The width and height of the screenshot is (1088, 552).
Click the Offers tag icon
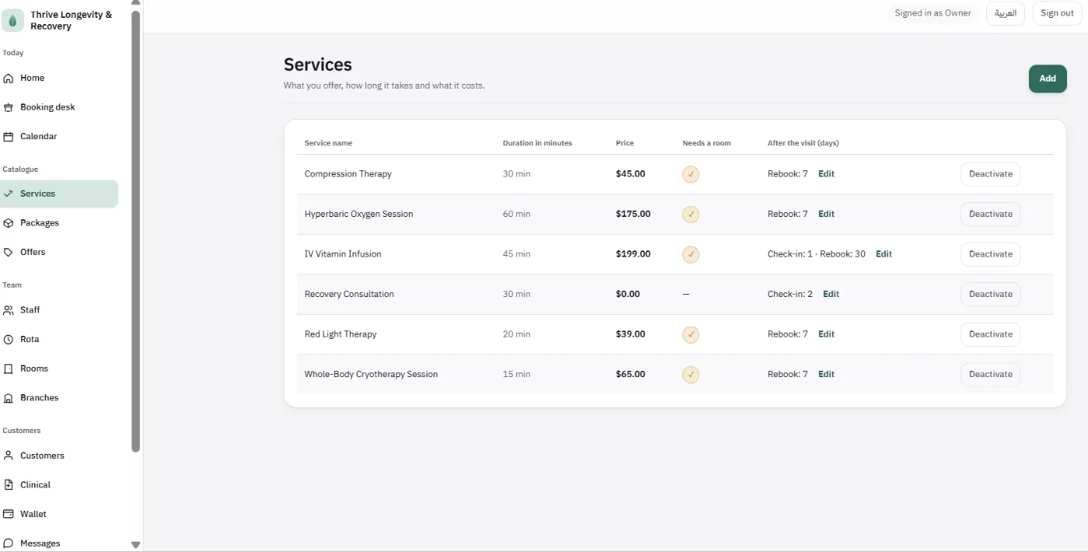pos(9,252)
